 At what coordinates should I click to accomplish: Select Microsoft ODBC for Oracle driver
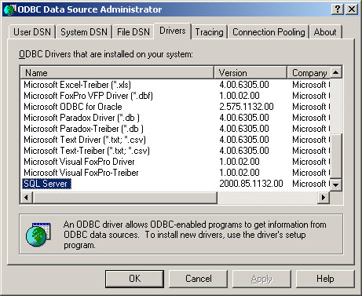[x=73, y=107]
